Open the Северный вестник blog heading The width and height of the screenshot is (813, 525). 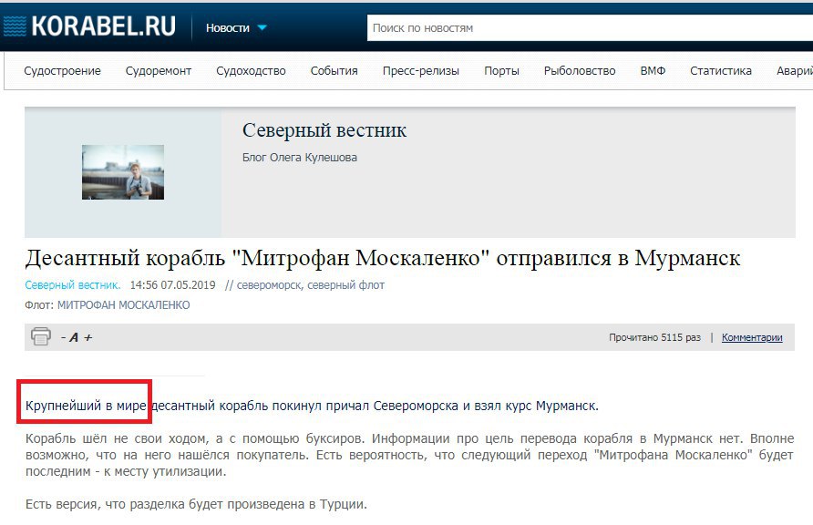[x=324, y=130]
